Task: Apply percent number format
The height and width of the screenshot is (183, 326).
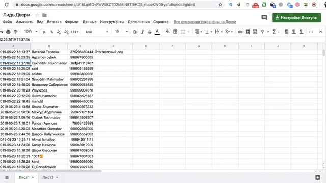Action: coord(51,32)
